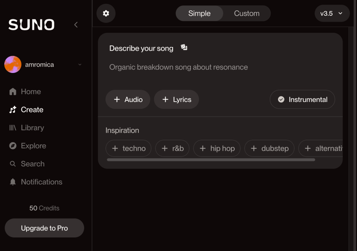The width and height of the screenshot is (357, 251).
Task: Click the Explore compass icon
Action: 13,146
